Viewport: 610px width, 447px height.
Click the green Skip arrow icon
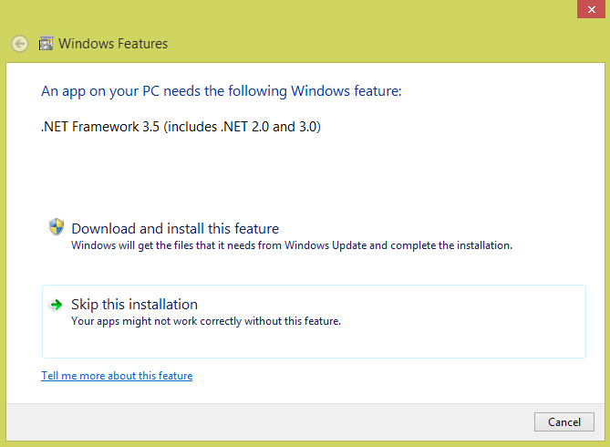[x=57, y=305]
